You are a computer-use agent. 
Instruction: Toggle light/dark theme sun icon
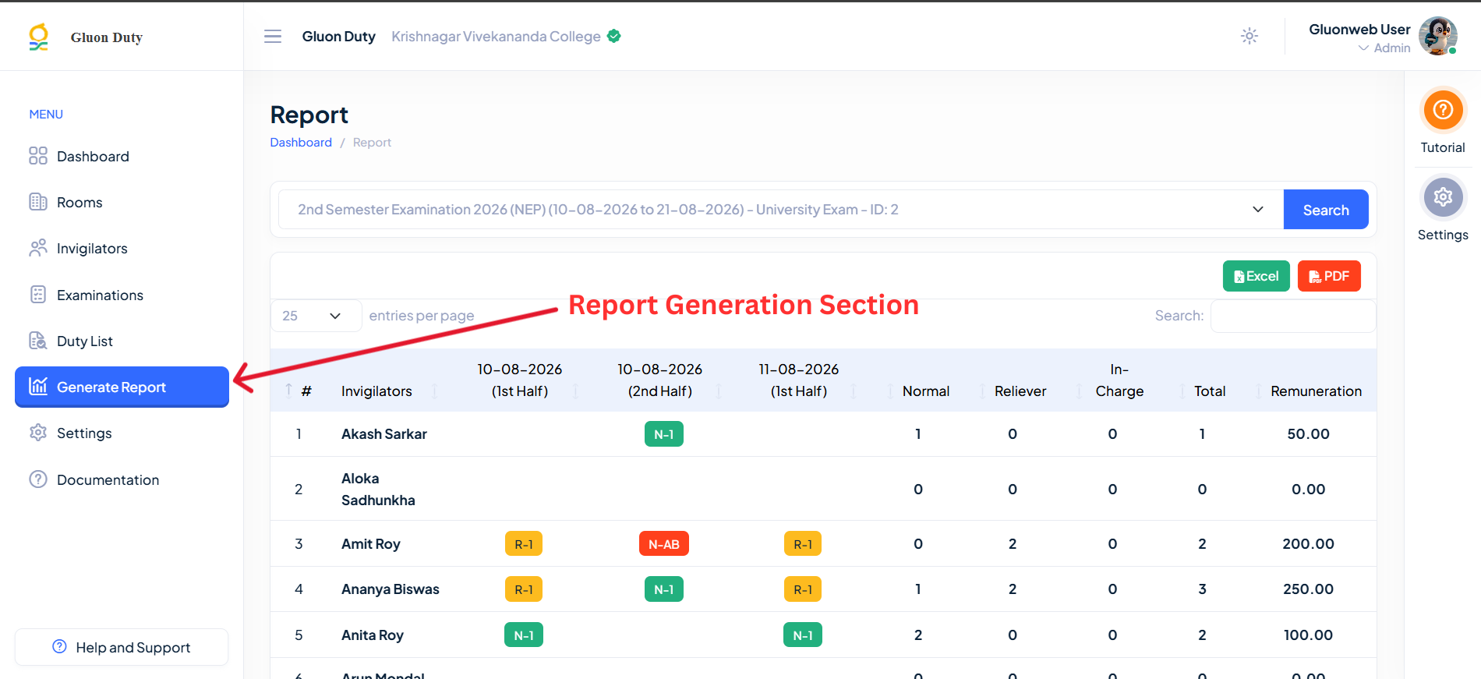[x=1249, y=36]
